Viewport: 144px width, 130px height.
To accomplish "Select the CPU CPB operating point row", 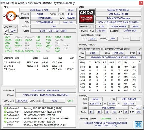I will pos(39,66).
